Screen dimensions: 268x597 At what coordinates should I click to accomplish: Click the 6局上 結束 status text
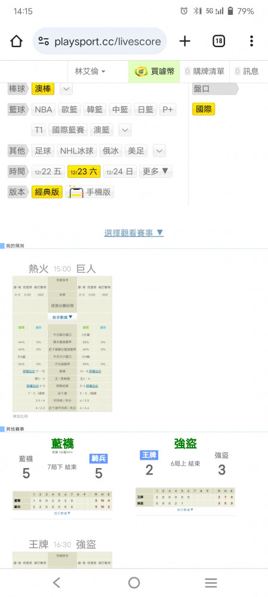click(x=186, y=463)
